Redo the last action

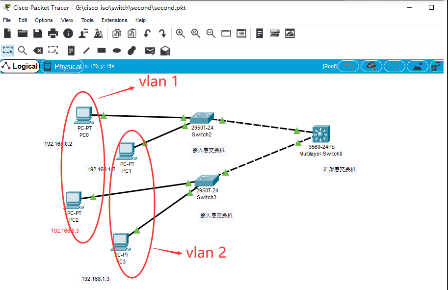(x=162, y=33)
